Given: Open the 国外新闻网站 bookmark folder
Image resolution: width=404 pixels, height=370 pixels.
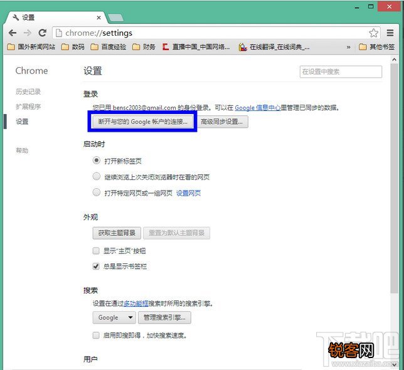Looking at the screenshot, I should (31, 47).
